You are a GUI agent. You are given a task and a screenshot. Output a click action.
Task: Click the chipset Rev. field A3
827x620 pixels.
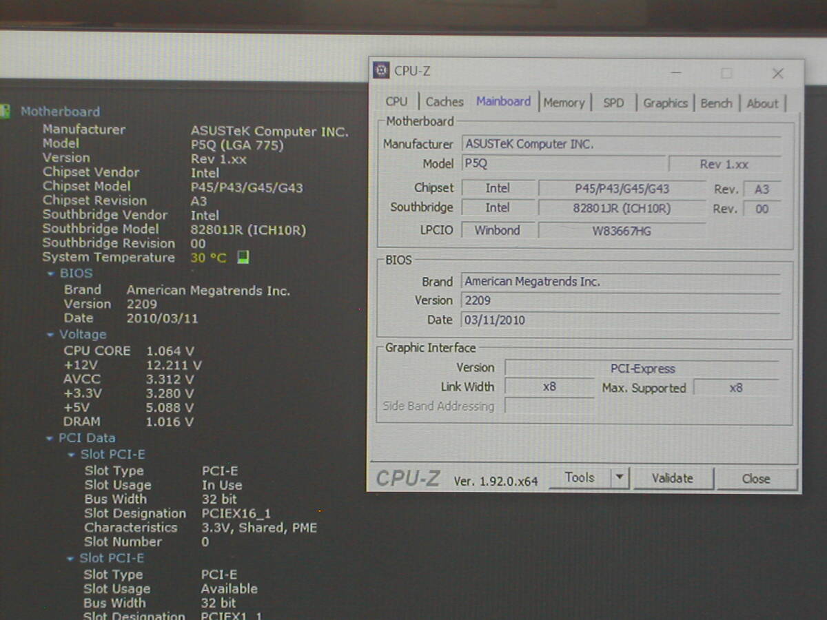tap(762, 189)
